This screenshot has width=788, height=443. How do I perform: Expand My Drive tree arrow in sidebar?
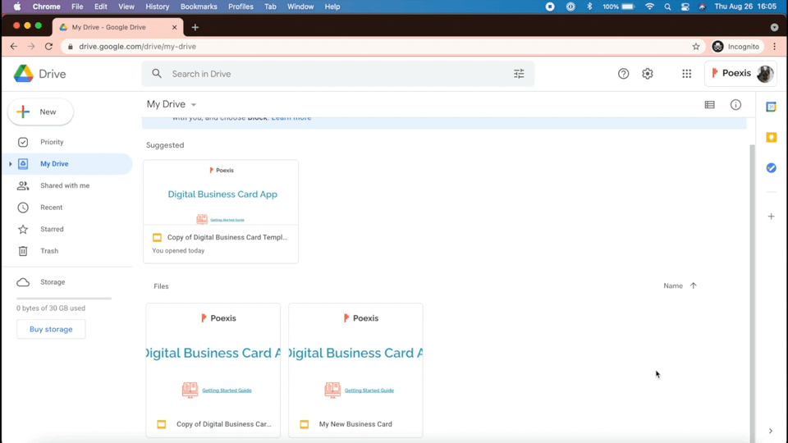coord(10,164)
